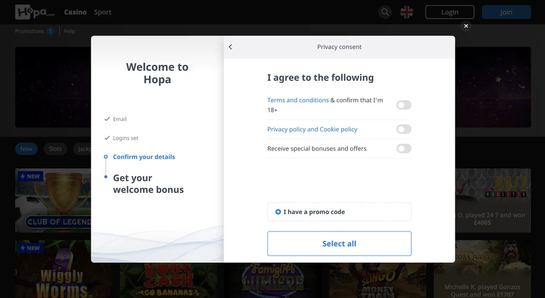
Task: Open the 24/7 Roulette game thumbnail
Action: [x=493, y=201]
